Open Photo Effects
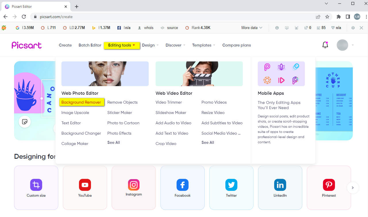Viewport: 368px width, 217px height. 119,133
